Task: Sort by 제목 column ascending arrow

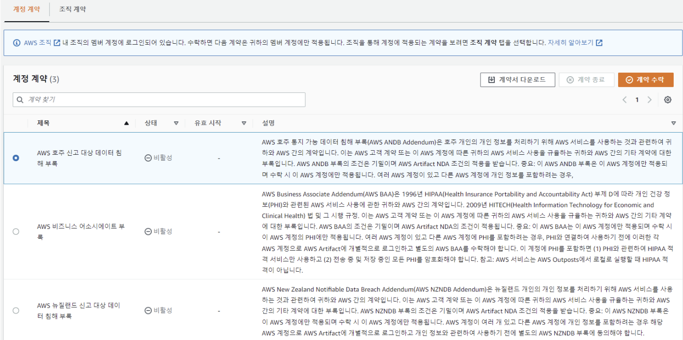Action: click(127, 123)
